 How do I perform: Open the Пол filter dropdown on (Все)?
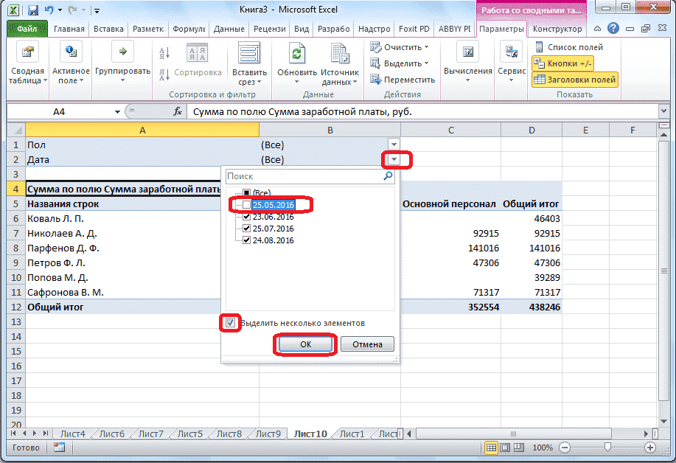click(393, 145)
